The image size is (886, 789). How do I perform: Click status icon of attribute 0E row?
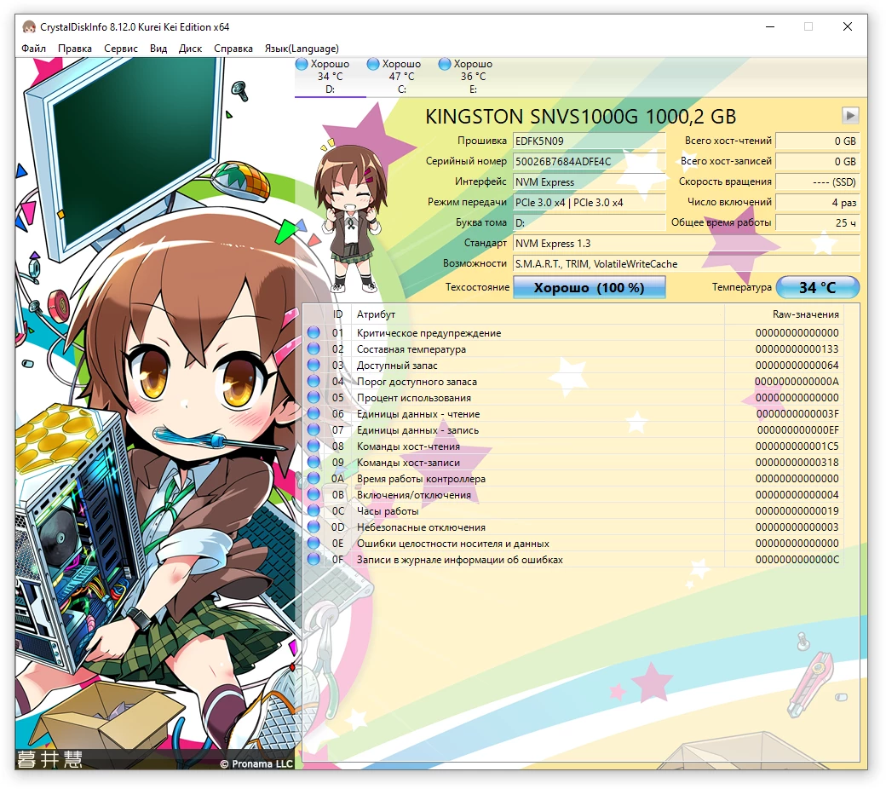[x=314, y=543]
